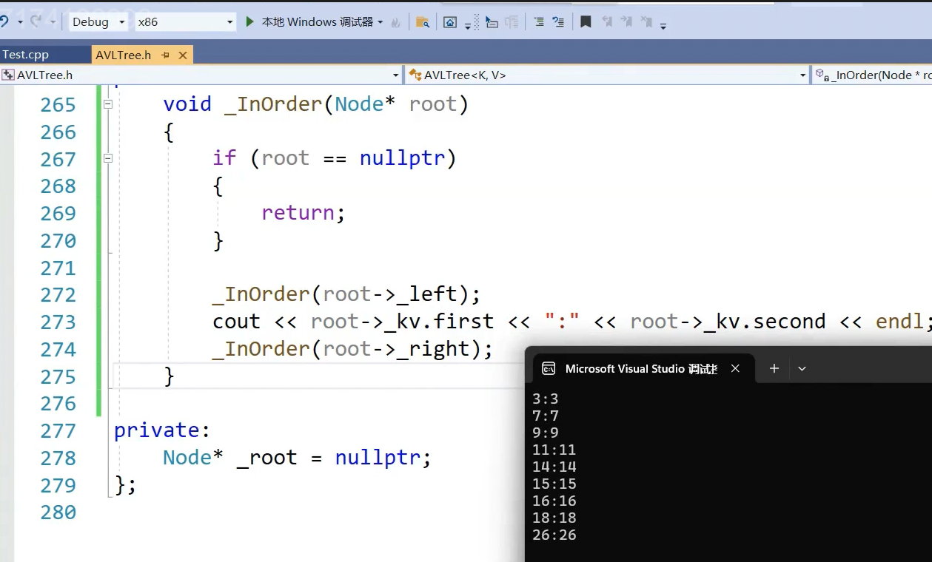The image size is (932, 562).
Task: Click the console terminal icon in tab
Action: click(x=549, y=368)
